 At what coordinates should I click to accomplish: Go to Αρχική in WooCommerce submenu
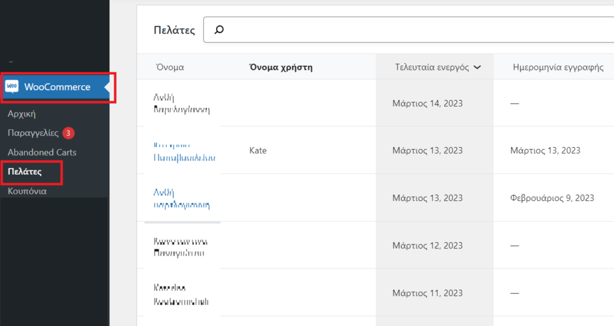point(21,114)
